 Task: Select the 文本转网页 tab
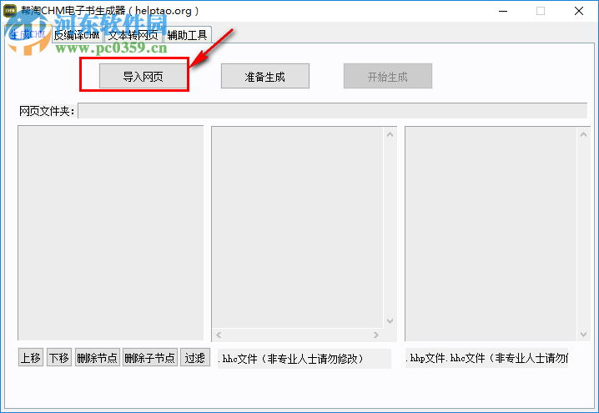click(x=133, y=35)
